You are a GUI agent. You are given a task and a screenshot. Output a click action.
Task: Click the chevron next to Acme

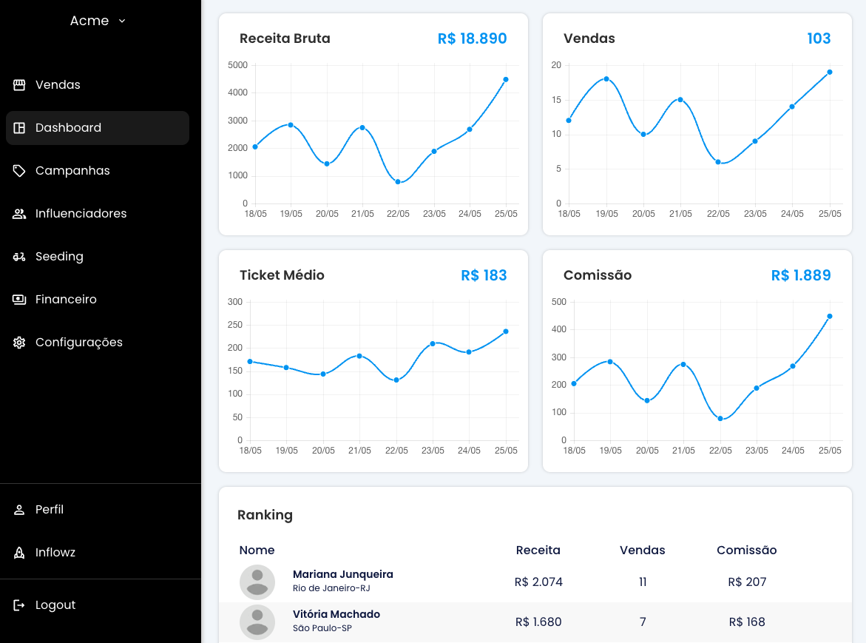point(122,21)
